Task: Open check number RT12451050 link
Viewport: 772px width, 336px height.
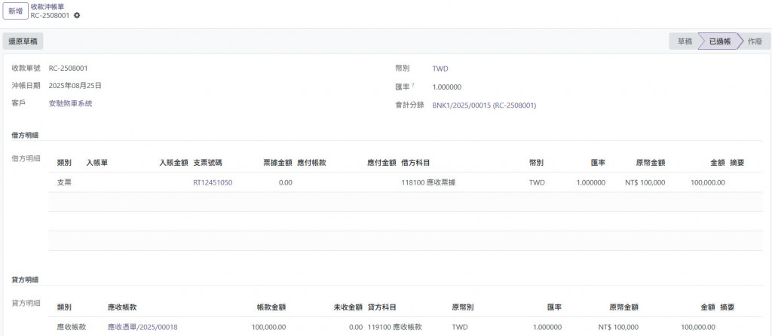Action: pyautogui.click(x=213, y=182)
